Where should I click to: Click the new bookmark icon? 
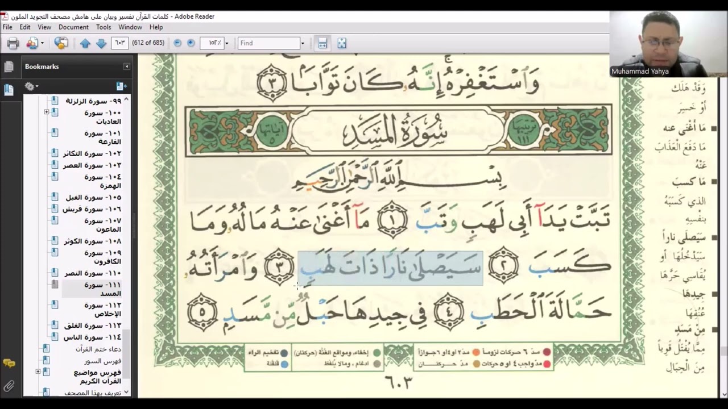(x=121, y=86)
